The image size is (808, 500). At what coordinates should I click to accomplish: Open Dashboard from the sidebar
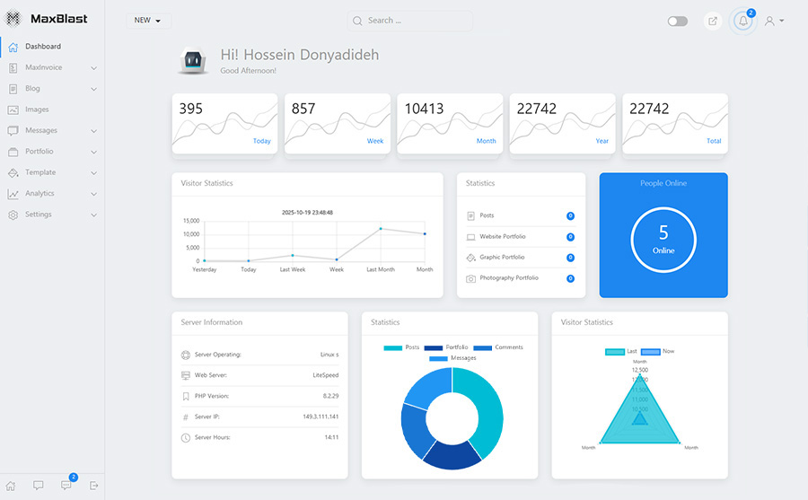42,47
